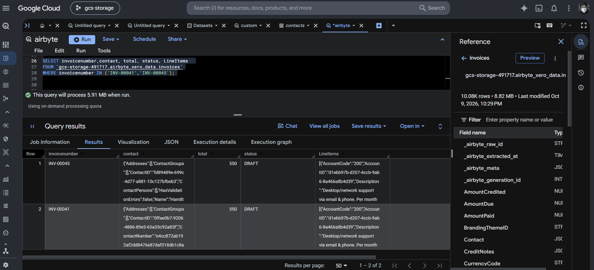Viewport: 594px width, 270px height.
Task: Jump to last results page
Action: pyautogui.click(x=440, y=265)
